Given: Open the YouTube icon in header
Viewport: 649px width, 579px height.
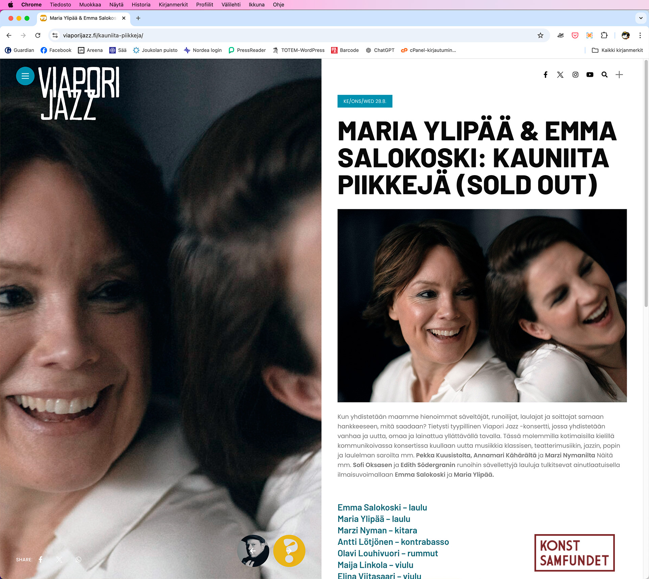Looking at the screenshot, I should pyautogui.click(x=590, y=75).
